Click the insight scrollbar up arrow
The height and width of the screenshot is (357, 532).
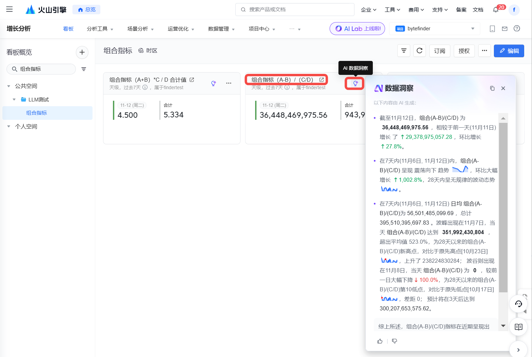[503, 118]
